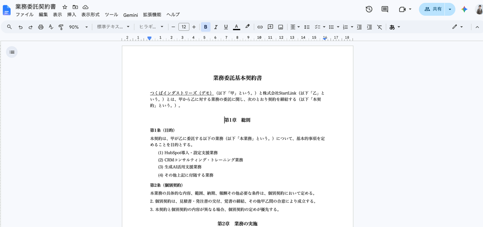The height and width of the screenshot is (227, 483).
Task: Toggle italic formatting
Action: [216, 27]
